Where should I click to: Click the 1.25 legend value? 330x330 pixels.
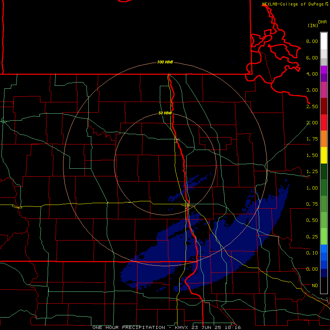tap(312, 172)
